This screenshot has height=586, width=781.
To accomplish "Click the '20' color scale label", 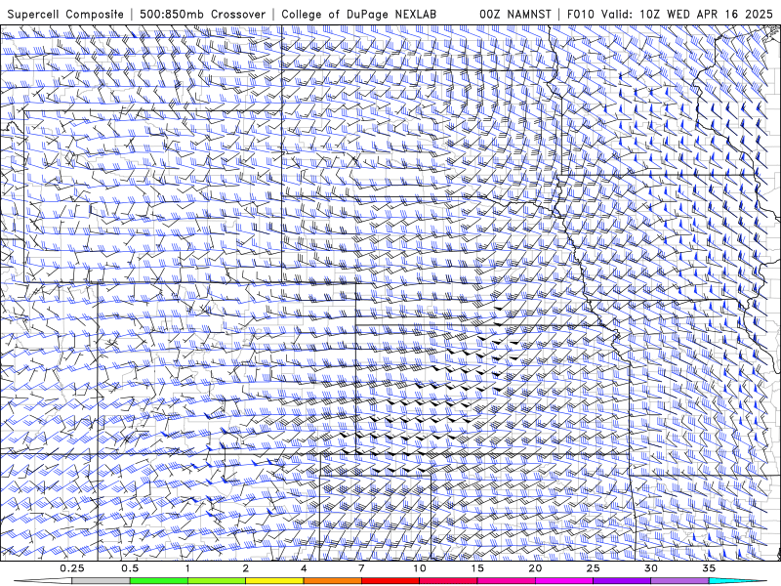I will (535, 568).
